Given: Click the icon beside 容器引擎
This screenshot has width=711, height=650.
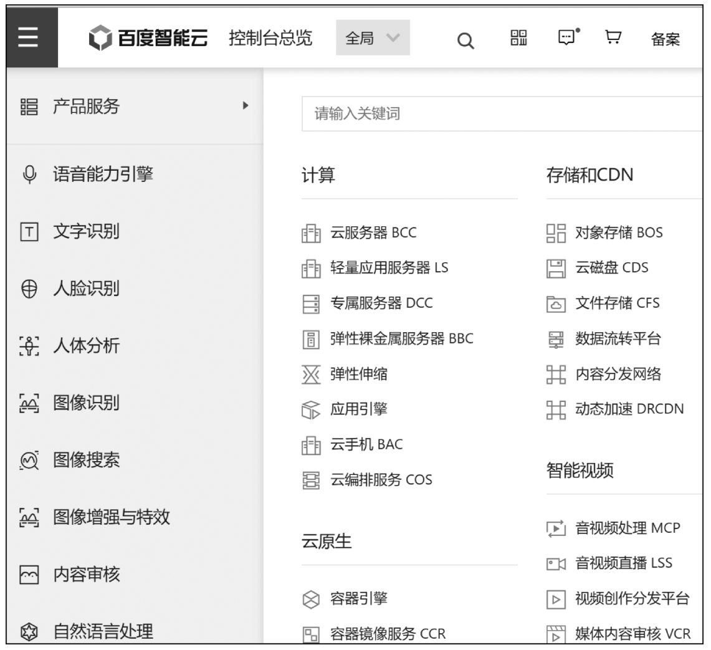Looking at the screenshot, I should (311, 599).
